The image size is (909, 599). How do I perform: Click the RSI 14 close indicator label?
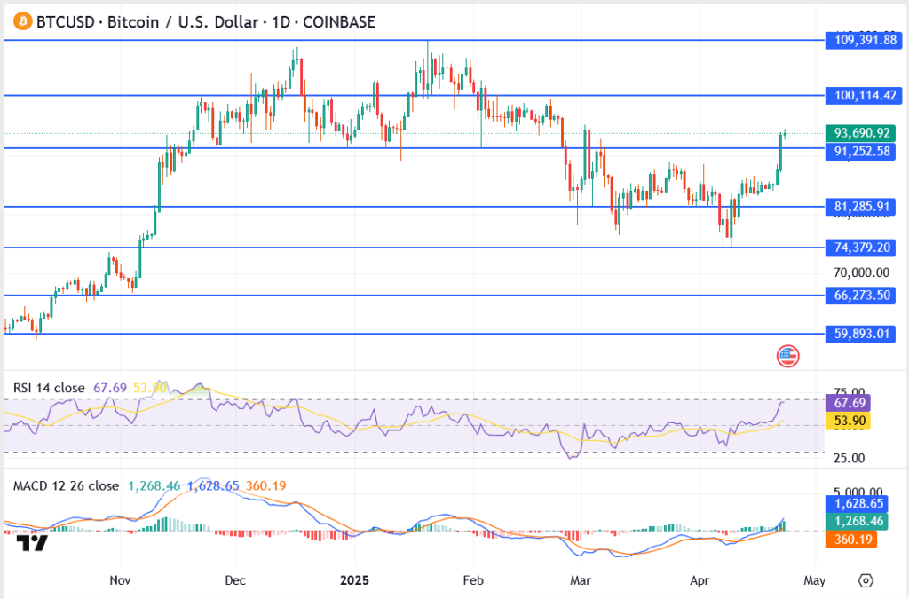pyautogui.click(x=49, y=388)
